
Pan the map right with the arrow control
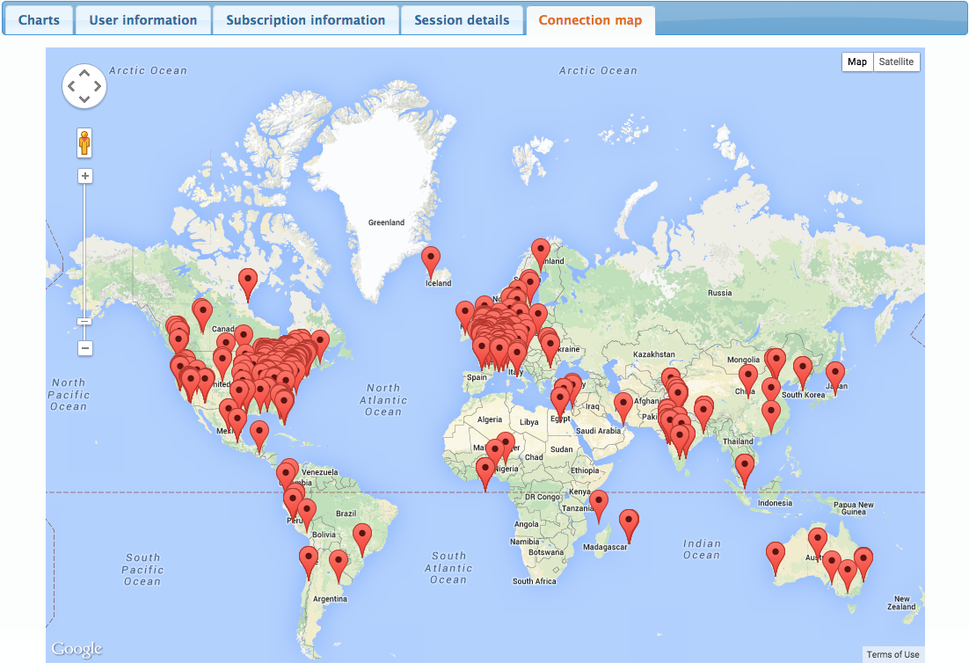pos(98,86)
